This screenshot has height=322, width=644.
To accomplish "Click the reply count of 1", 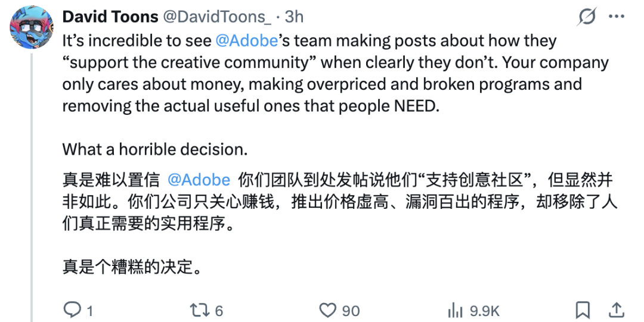I will click(90, 311).
